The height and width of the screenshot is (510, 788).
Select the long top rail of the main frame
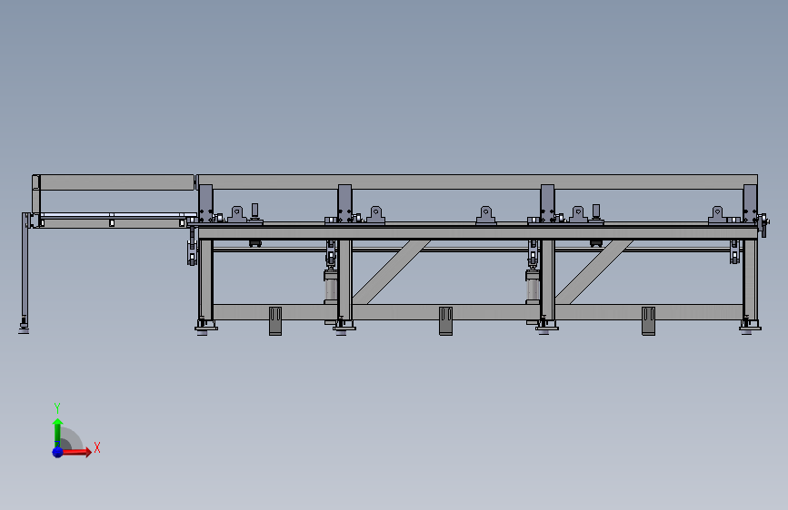coord(477,181)
